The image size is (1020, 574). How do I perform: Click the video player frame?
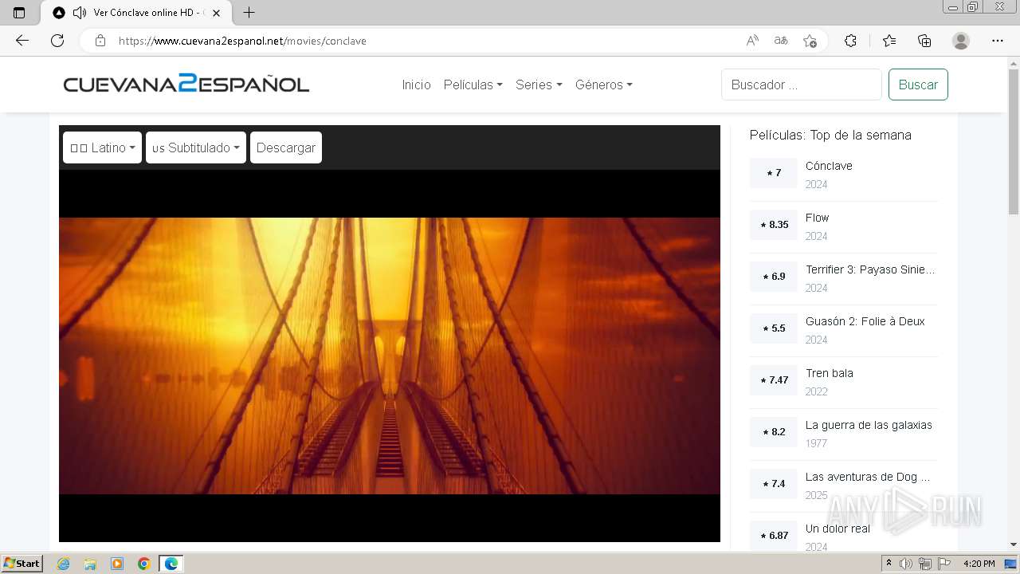point(390,356)
